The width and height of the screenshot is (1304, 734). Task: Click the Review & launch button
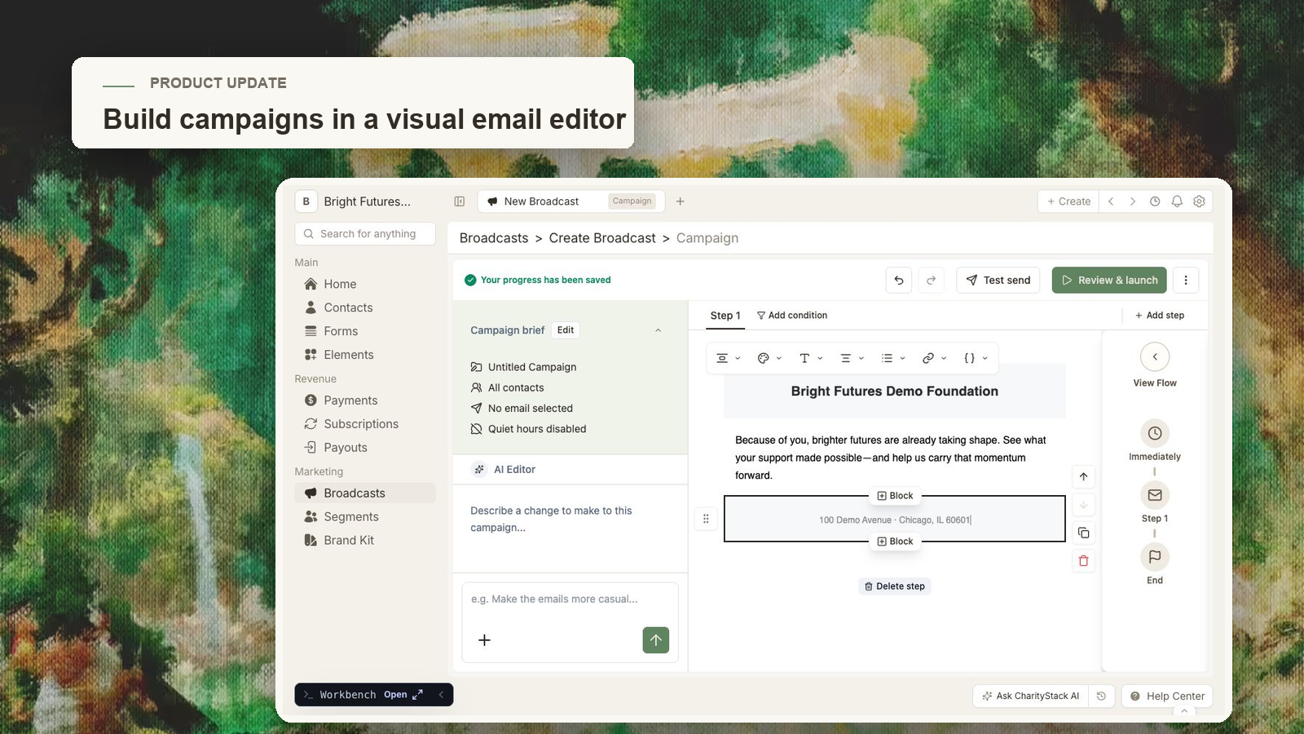coord(1109,280)
